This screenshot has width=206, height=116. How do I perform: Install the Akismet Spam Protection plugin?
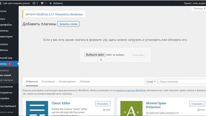197,104
